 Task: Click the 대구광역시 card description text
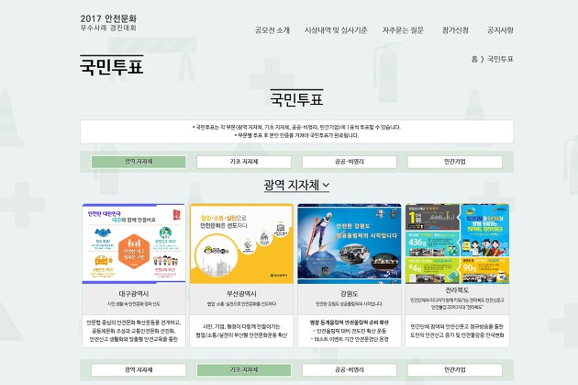tap(134, 331)
